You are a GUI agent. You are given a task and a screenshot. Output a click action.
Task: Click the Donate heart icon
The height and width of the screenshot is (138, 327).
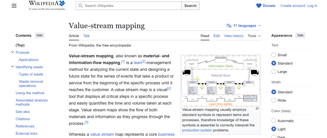pos(259,6)
